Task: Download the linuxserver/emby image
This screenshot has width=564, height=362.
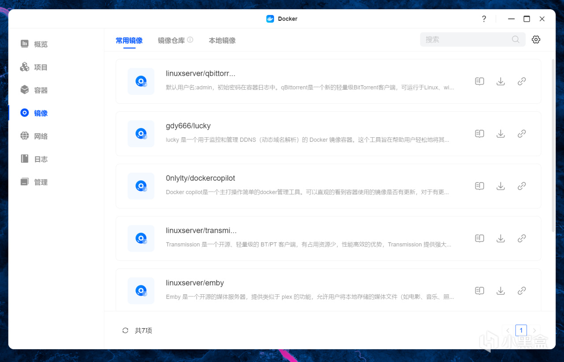Action: coord(501,291)
